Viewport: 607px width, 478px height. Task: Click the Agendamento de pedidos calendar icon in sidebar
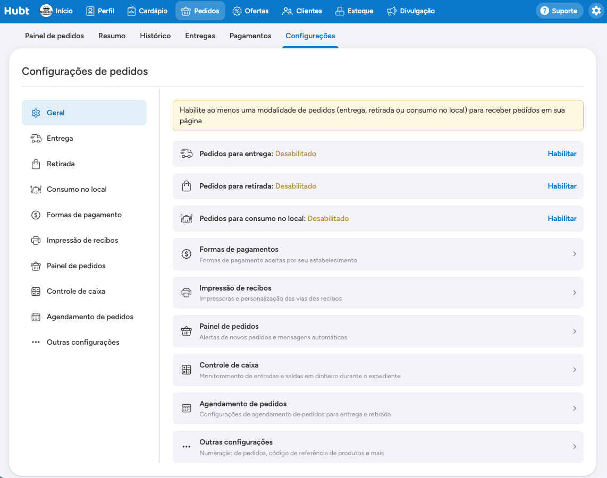click(36, 317)
